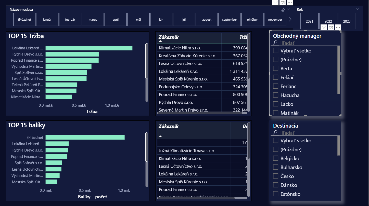
Task: Expand the Názov mesiaca slicer chevron
Action: coord(288,9)
